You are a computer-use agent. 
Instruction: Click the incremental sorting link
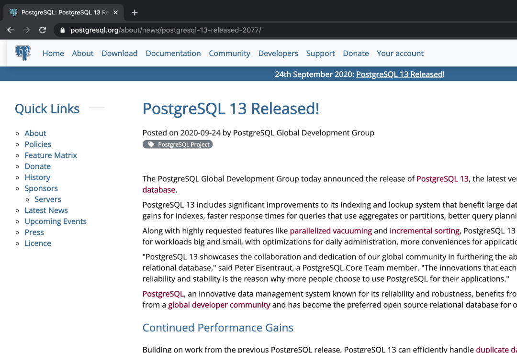tap(424, 231)
